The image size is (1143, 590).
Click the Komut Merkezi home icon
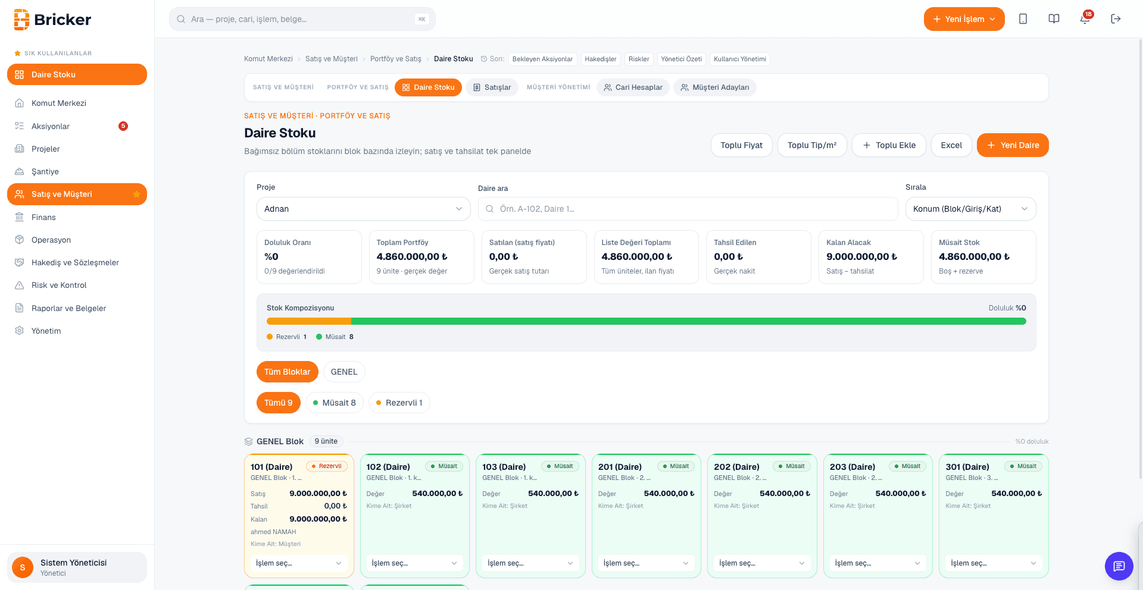coord(20,103)
